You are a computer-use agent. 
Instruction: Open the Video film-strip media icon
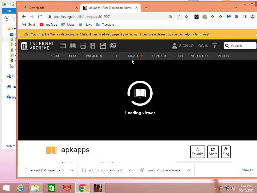click(83, 46)
